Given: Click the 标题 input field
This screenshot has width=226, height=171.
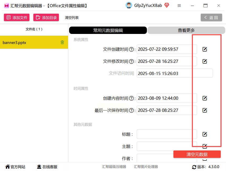Looking at the screenshot, I should (x=167, y=134).
